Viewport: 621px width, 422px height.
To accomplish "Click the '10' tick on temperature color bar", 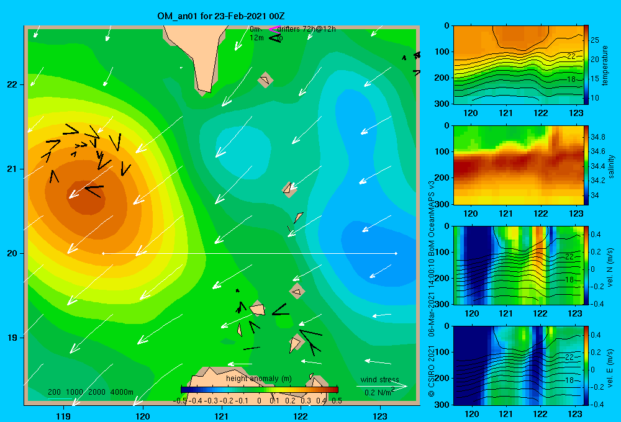I will point(595,98).
